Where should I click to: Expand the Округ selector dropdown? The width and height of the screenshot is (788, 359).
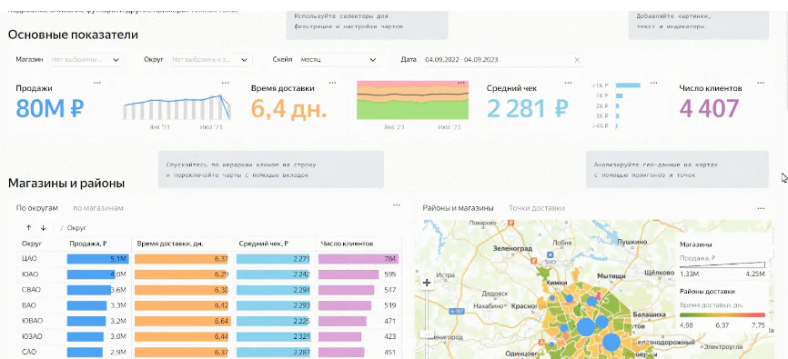coord(210,60)
